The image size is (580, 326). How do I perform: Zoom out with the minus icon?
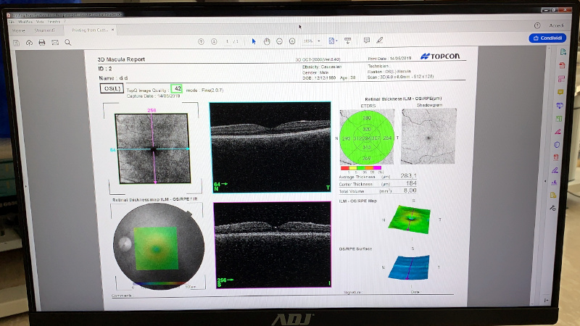coord(280,41)
